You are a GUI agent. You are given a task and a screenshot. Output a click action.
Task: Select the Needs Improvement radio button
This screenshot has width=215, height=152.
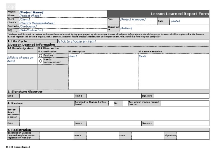pos(40,61)
